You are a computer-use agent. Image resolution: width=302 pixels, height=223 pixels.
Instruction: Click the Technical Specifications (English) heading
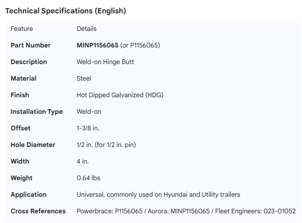[65, 11]
